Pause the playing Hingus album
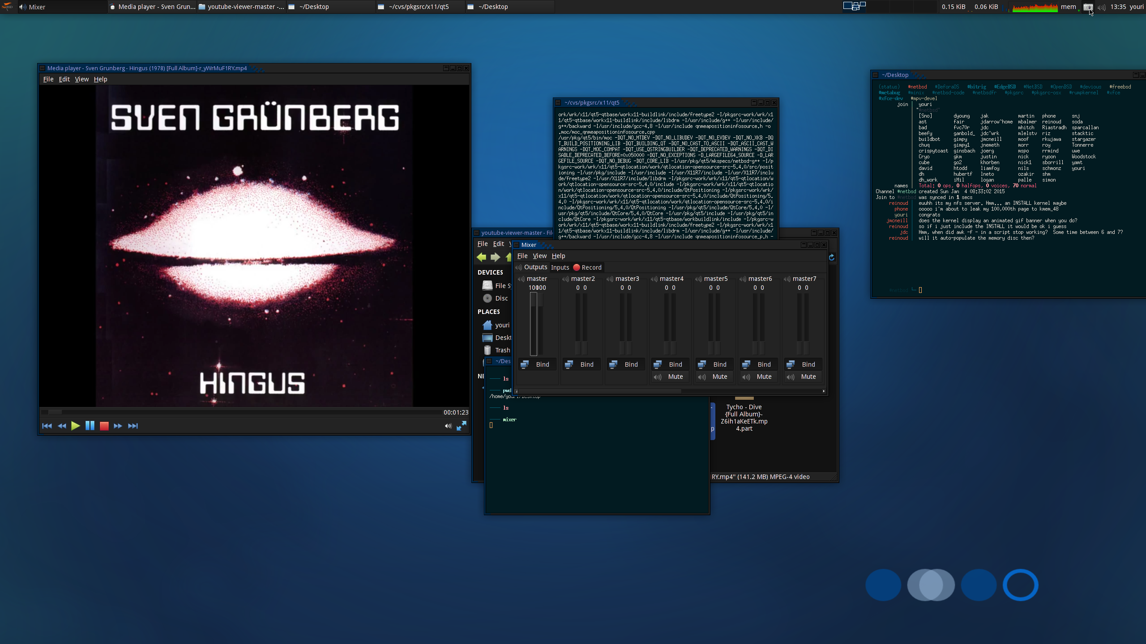Image resolution: width=1146 pixels, height=644 pixels. click(90, 426)
